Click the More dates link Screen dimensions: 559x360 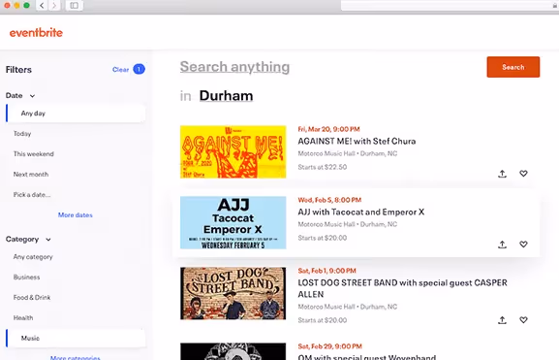click(x=76, y=215)
